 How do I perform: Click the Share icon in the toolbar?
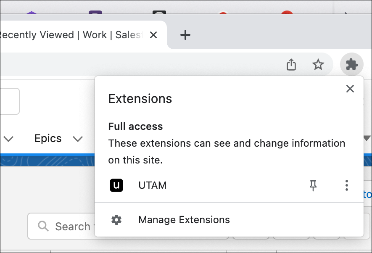(x=291, y=64)
